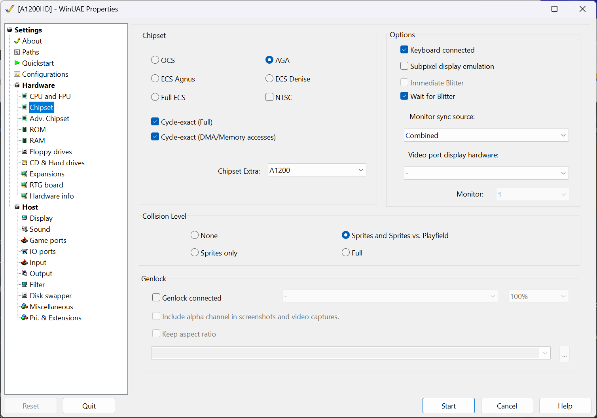Open the Chipset Extra dropdown
This screenshot has height=418, width=597.
click(317, 170)
